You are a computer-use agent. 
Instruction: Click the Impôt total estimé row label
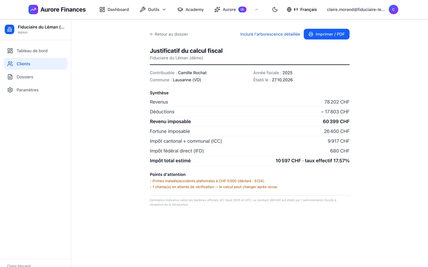[x=170, y=161]
